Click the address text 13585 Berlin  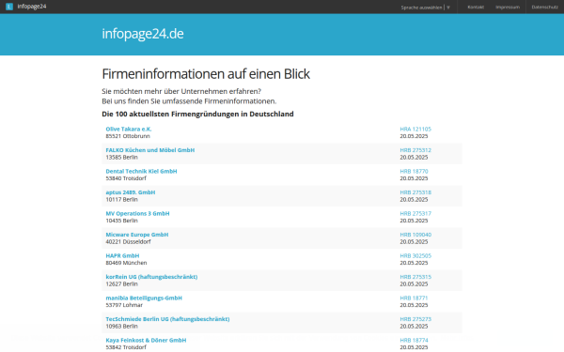(121, 158)
